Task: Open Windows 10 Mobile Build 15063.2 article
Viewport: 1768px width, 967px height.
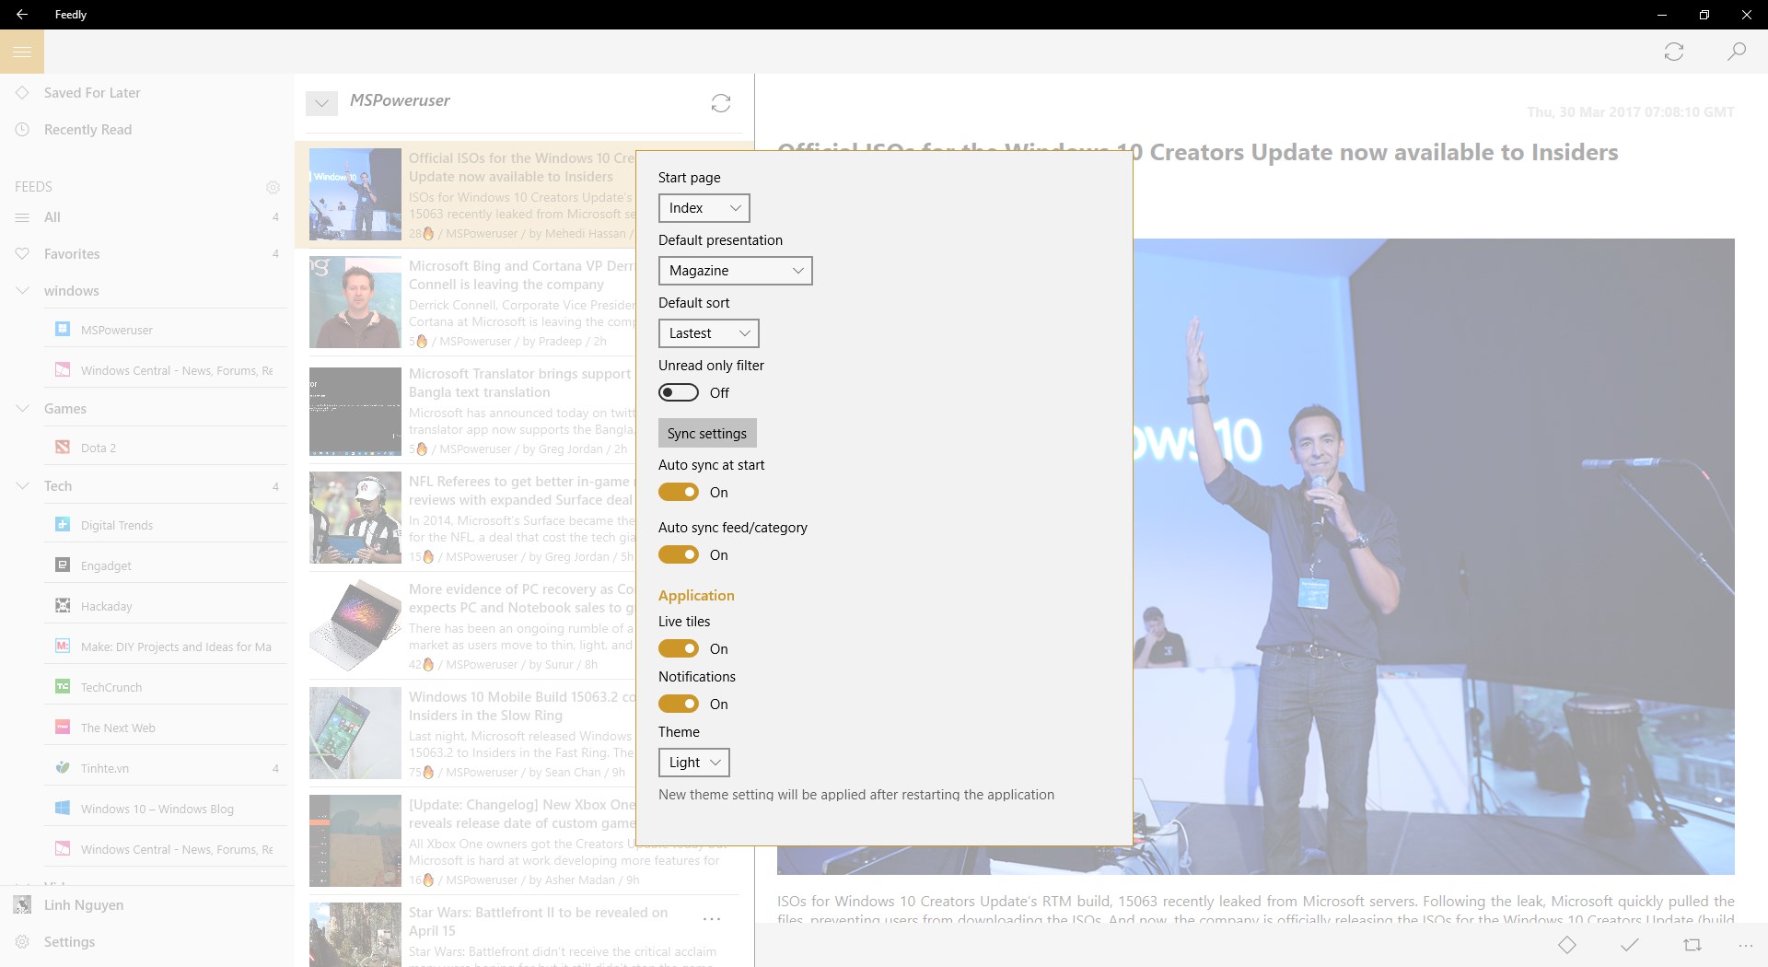Action: tap(521, 706)
